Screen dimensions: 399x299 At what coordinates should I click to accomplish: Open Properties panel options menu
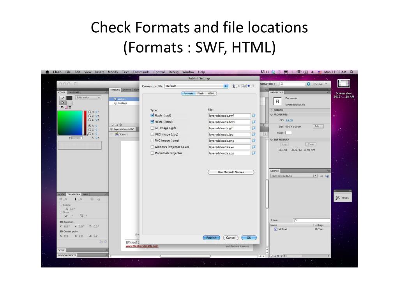click(328, 92)
